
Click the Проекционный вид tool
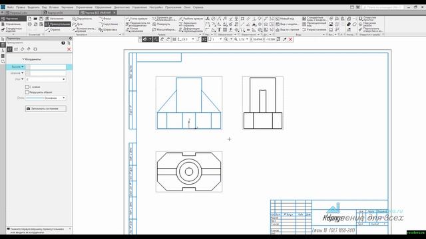314,24
